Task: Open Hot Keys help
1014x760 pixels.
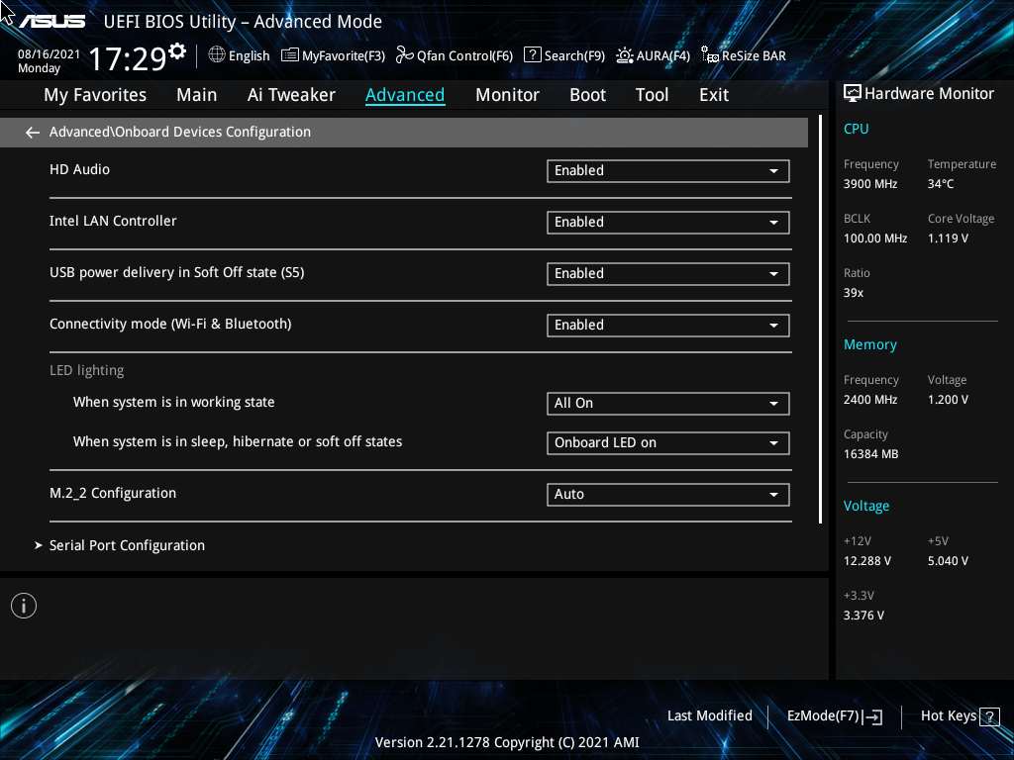Action: [960, 716]
